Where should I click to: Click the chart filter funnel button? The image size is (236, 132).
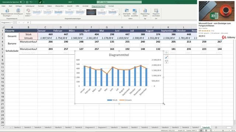(x=166, y=62)
